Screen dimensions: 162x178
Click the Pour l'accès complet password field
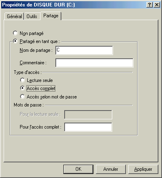(88, 127)
